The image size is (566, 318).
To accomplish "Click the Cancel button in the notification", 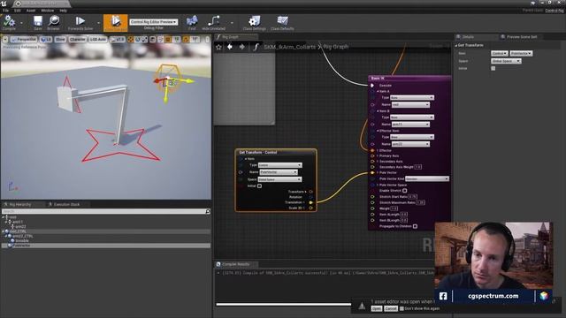I will [391, 308].
